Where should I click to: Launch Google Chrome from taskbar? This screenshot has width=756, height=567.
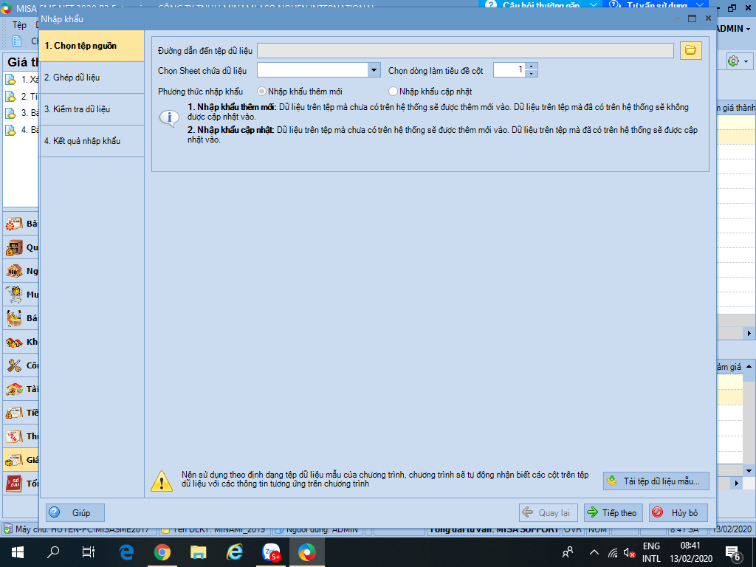162,552
